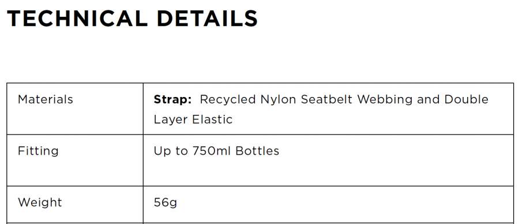Viewport: 519px width, 224px height.
Task: Click the bold Strap: label
Action: (172, 99)
